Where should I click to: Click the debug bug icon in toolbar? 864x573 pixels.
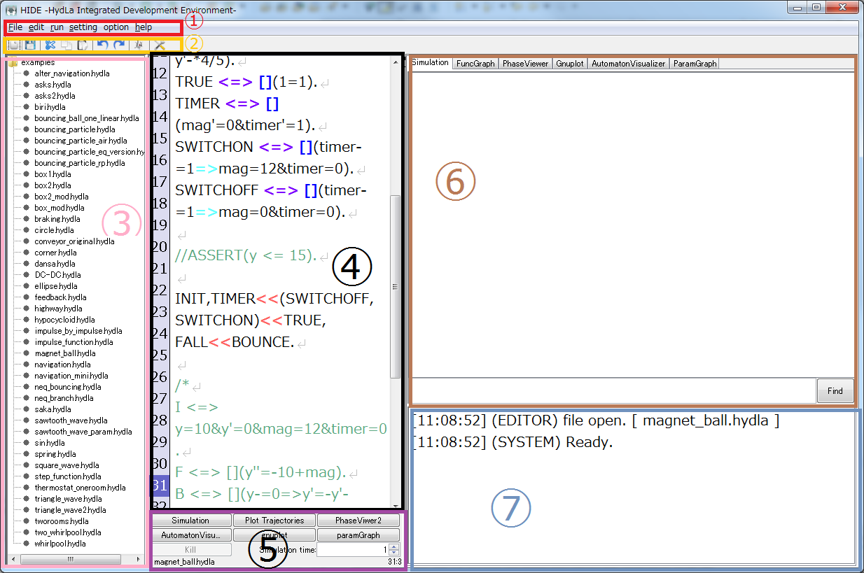coord(139,45)
